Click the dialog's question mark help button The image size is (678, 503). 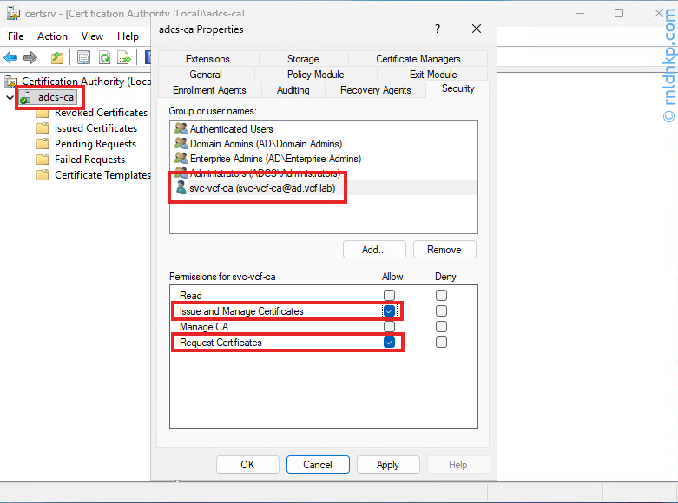coord(437,29)
